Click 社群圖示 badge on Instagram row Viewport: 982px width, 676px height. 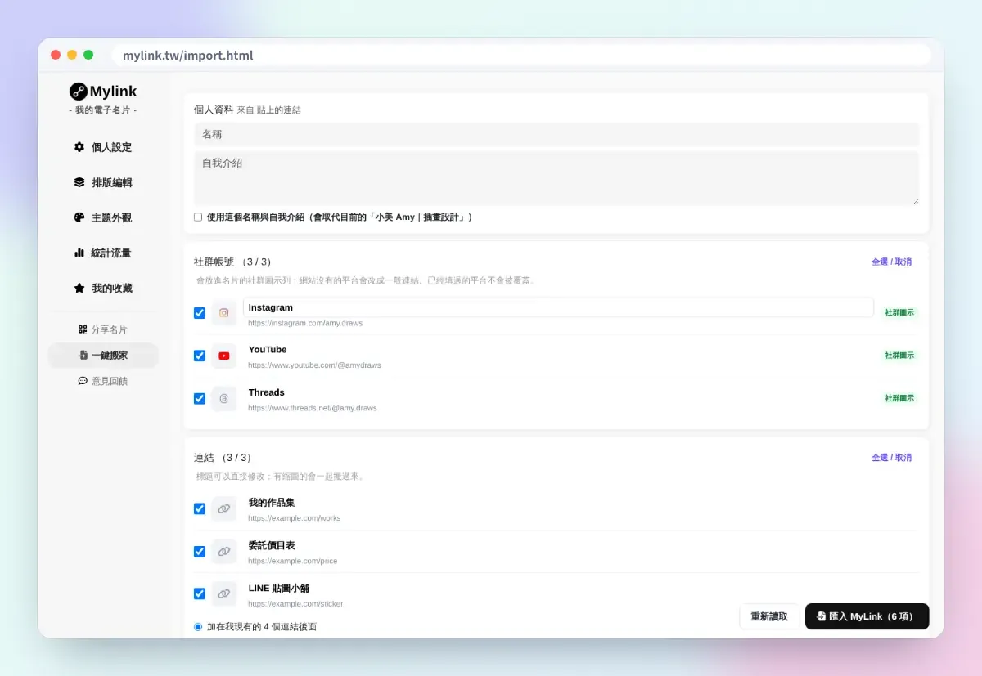pyautogui.click(x=899, y=313)
